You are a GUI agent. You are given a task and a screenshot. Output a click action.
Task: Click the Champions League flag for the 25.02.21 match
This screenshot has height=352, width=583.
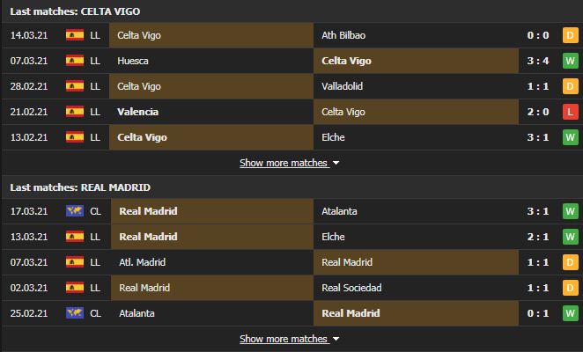click(x=75, y=313)
